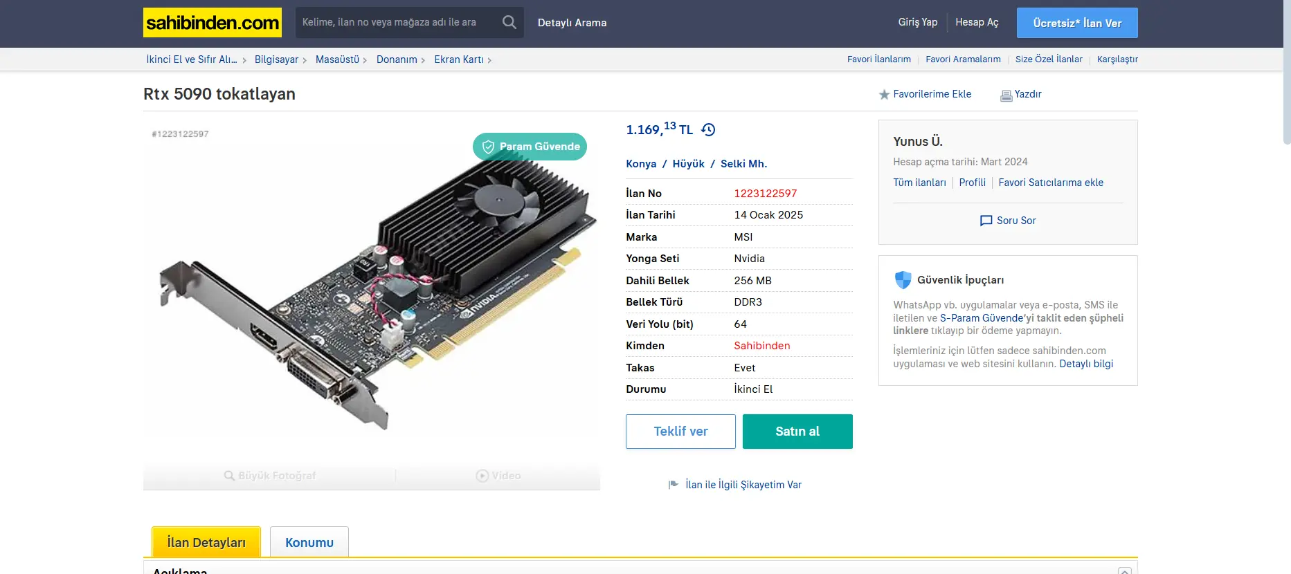Open the Donanım breadcrumb link
This screenshot has width=1291, height=574.
coord(397,59)
